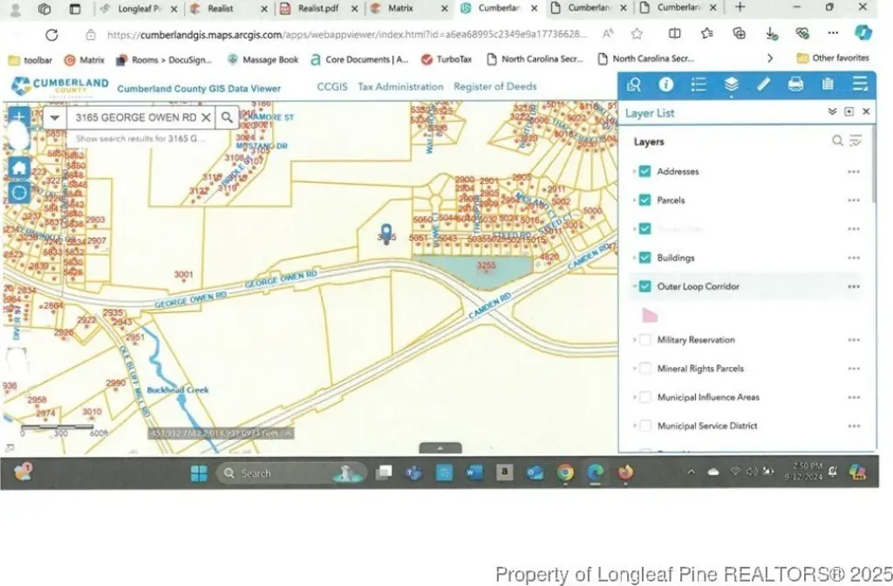Zoom in with the map plus button

click(x=19, y=117)
